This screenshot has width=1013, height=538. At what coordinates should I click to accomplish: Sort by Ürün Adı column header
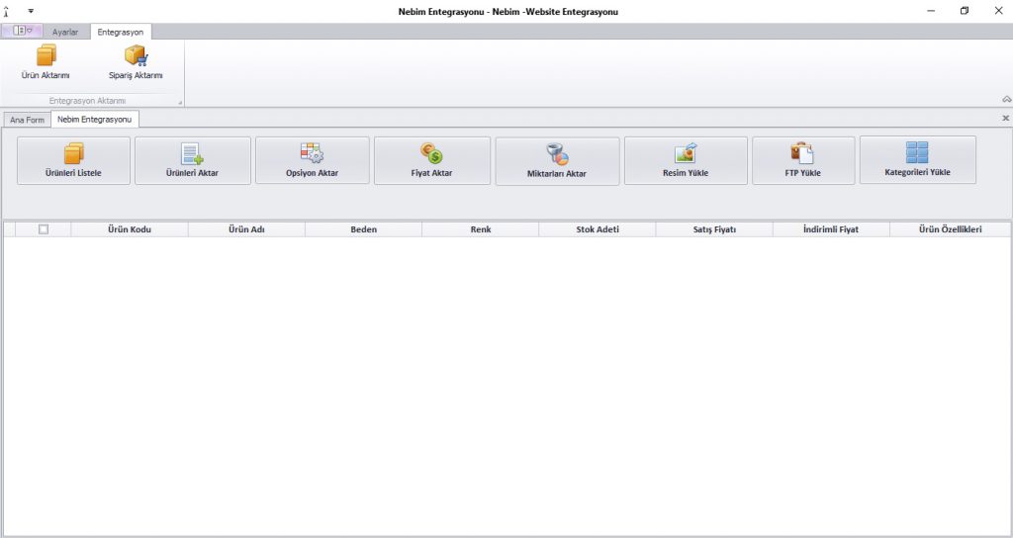246,229
